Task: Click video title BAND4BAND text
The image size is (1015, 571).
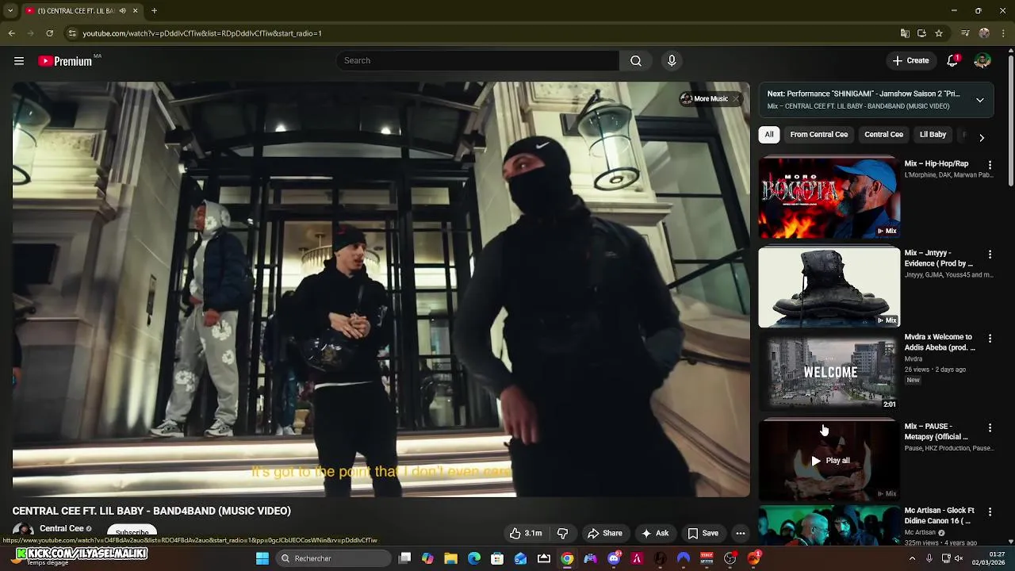Action: point(151,512)
